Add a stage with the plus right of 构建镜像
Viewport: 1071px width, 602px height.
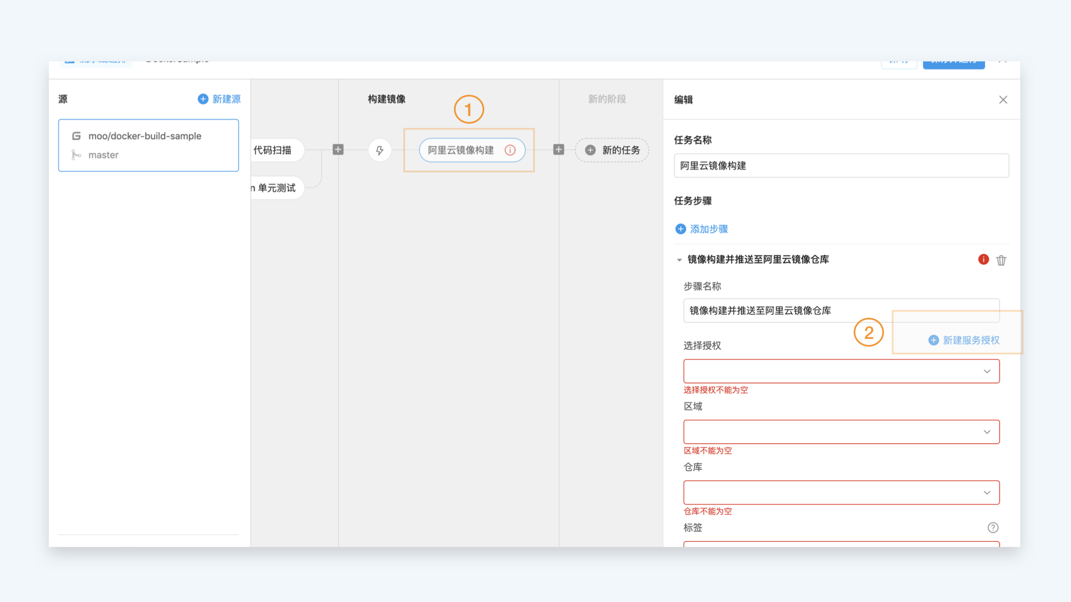click(558, 149)
